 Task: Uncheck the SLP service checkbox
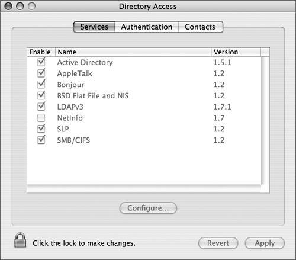click(41, 129)
